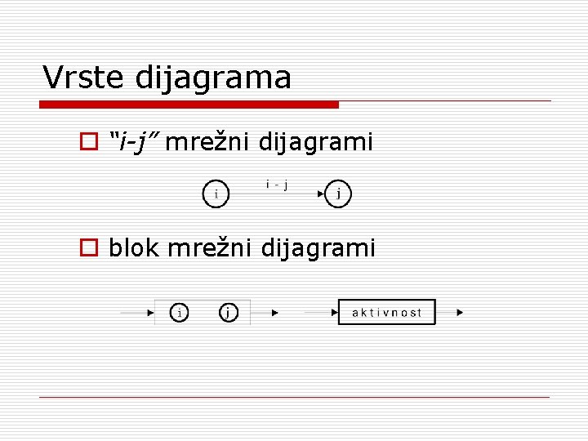Image resolution: width=588 pixels, height=441 pixels.
Task: Click the thin red line right of the title bar
Action: [445, 101]
